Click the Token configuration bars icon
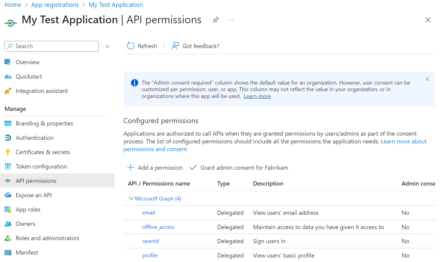Viewport: 440px width, 262px height. coord(8,166)
